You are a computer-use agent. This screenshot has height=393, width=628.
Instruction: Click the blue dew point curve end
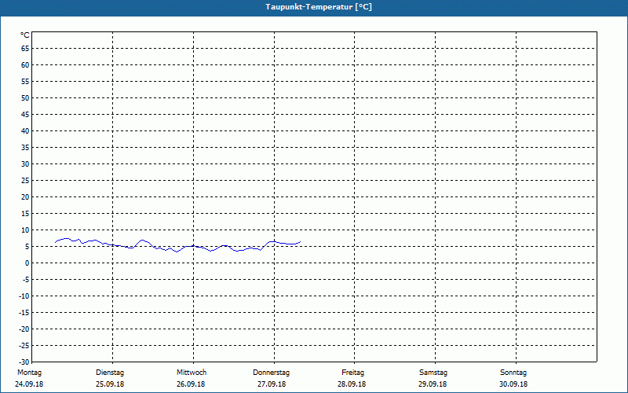click(300, 241)
